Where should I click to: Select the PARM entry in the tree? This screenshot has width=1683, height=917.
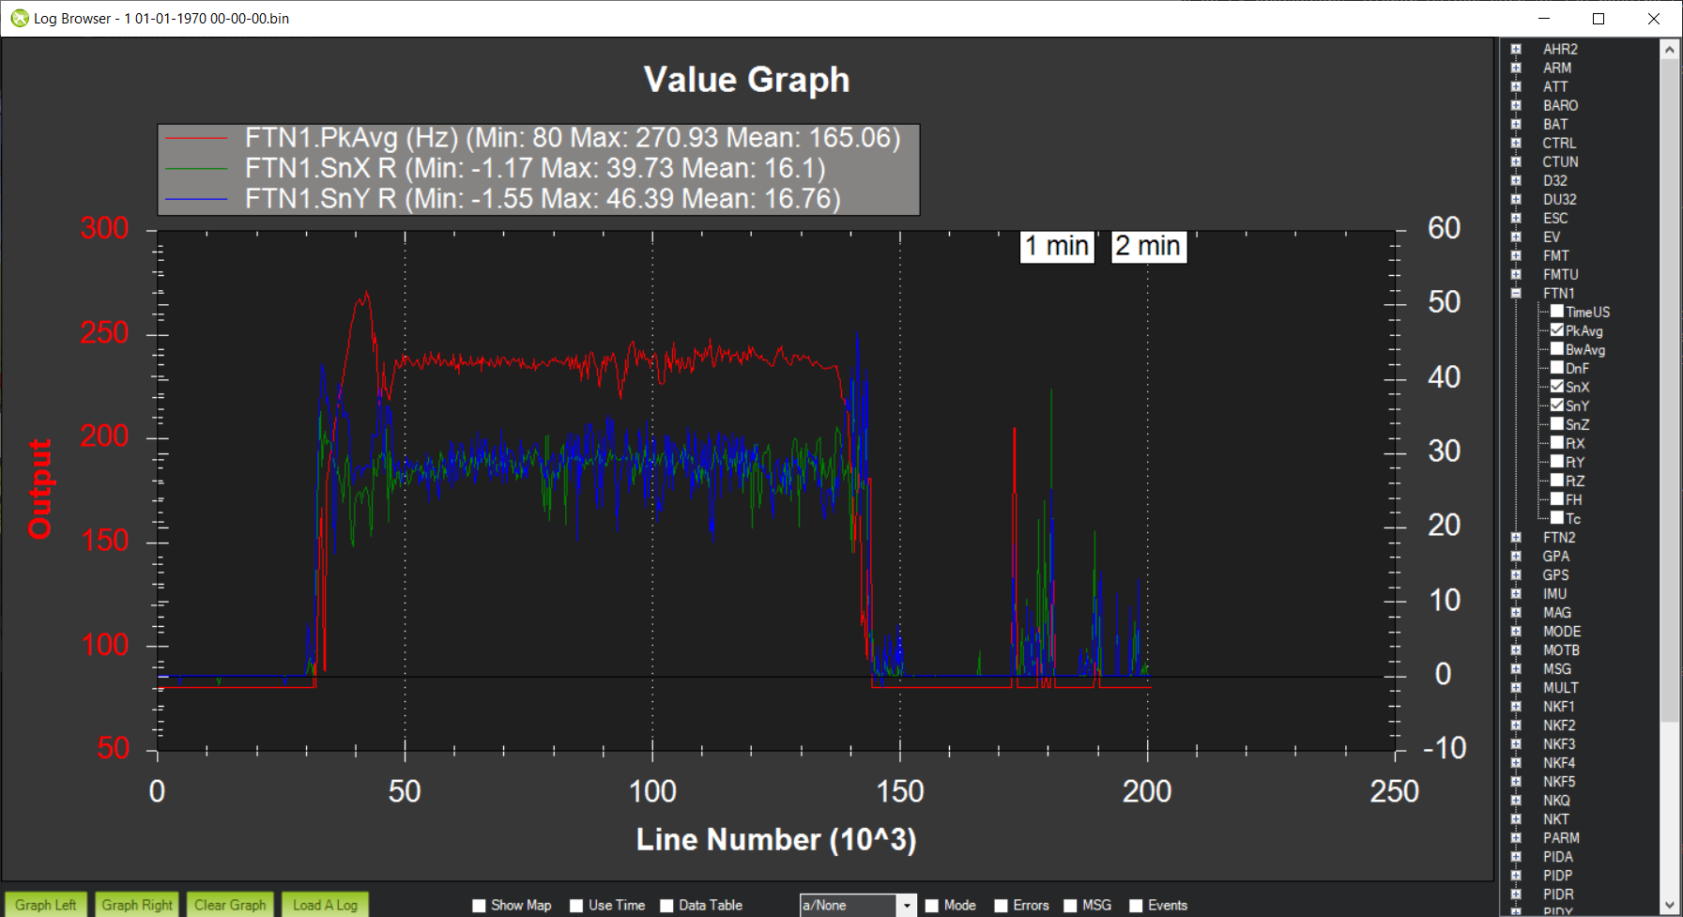coord(1561,837)
